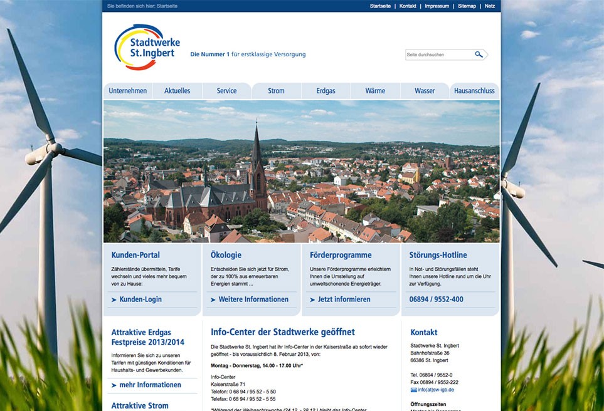Screen dimensions: 604x411
Task: Open the Impressum link
Action: pyautogui.click(x=437, y=6)
